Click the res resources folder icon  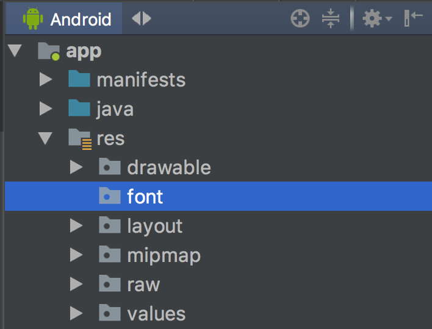click(x=80, y=139)
